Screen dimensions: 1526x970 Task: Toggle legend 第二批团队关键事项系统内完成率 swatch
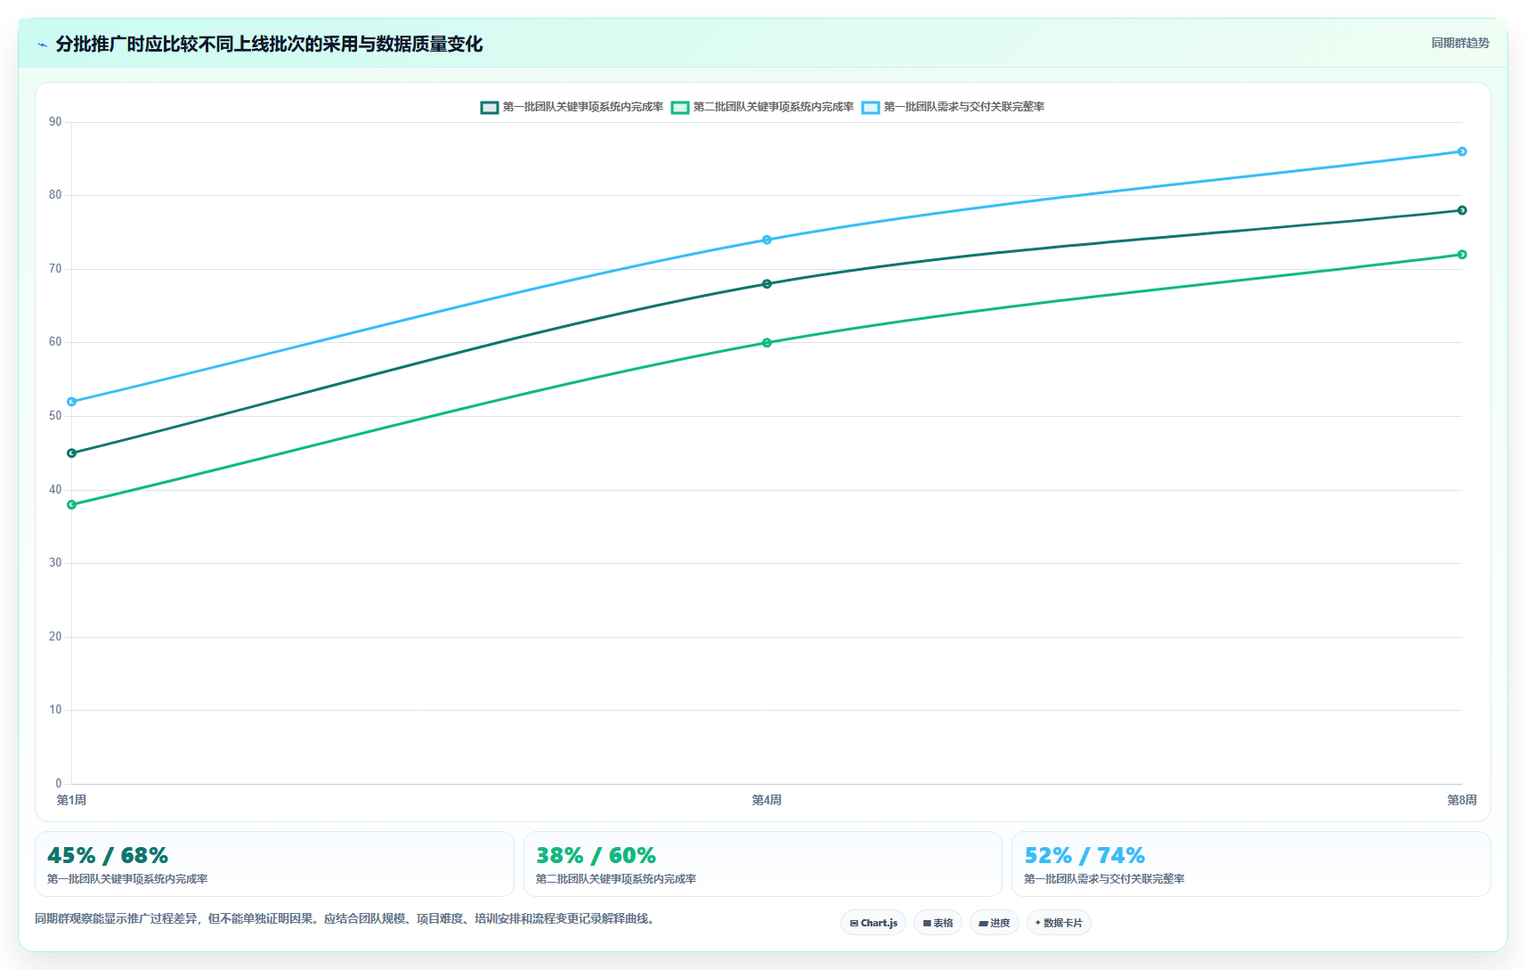(680, 107)
